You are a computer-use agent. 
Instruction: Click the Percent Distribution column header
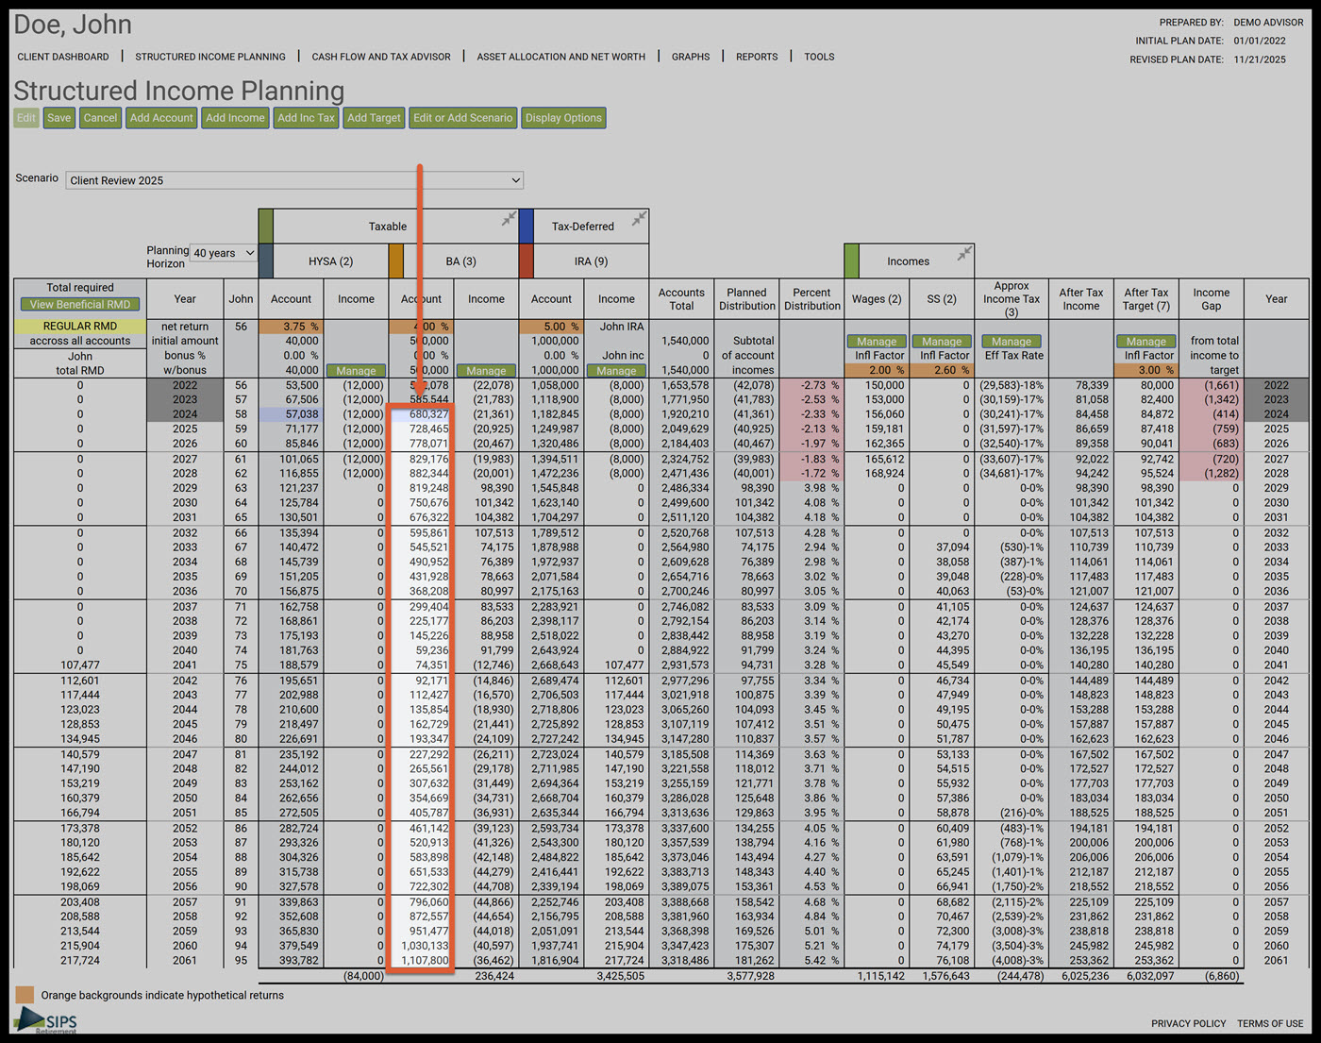coord(811,299)
